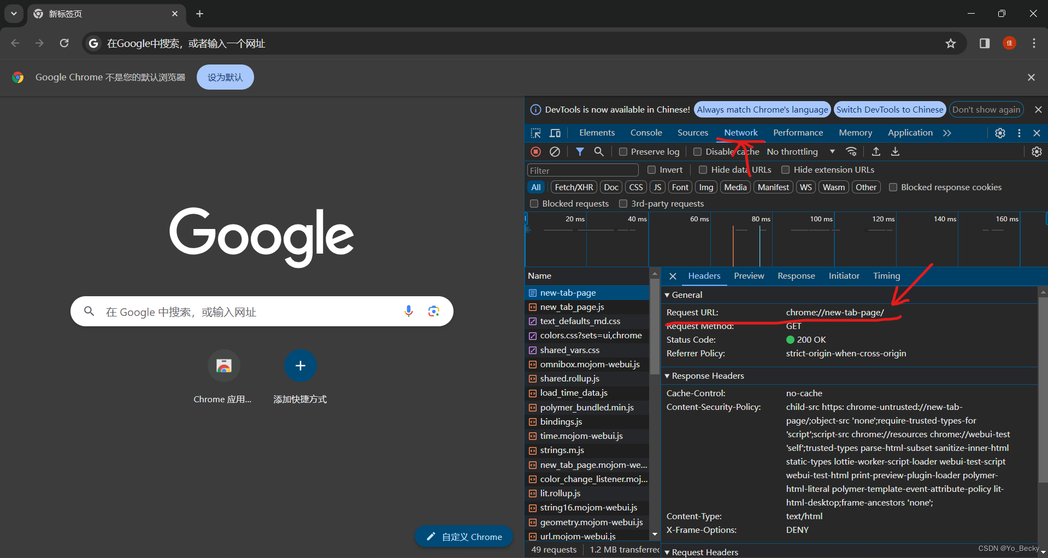Switch to the Sources tab

[x=692, y=133]
